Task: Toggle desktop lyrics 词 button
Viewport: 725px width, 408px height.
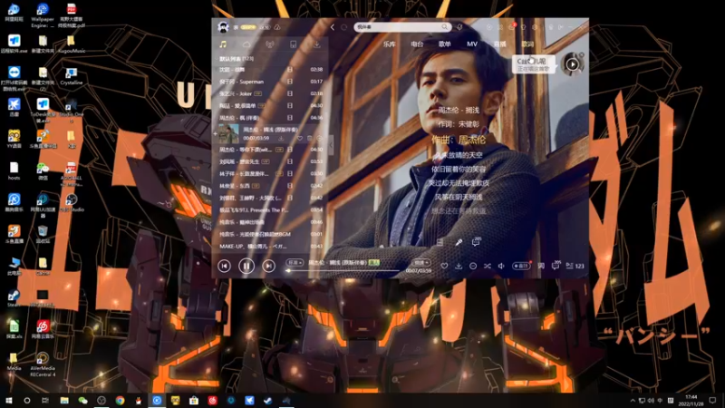Action: point(541,266)
